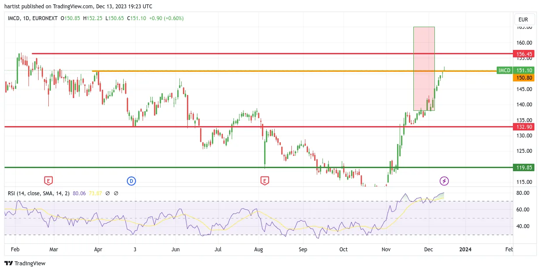Screen dimensions: 541x271
Task: Click the Aug label on time axis
Action: point(258,250)
